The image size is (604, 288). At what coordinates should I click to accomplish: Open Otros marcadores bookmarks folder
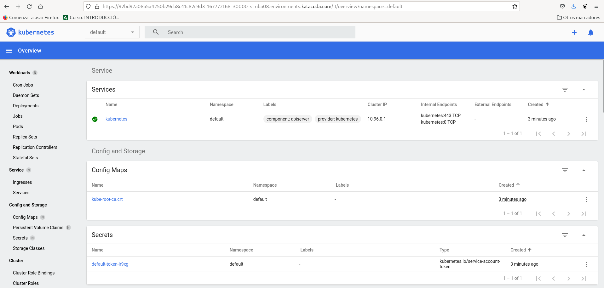[578, 18]
